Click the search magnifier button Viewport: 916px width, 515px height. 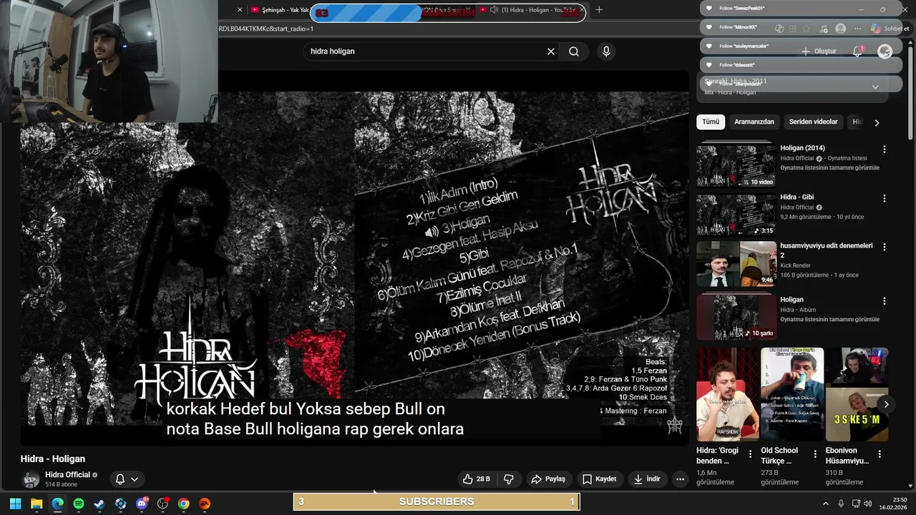point(574,51)
